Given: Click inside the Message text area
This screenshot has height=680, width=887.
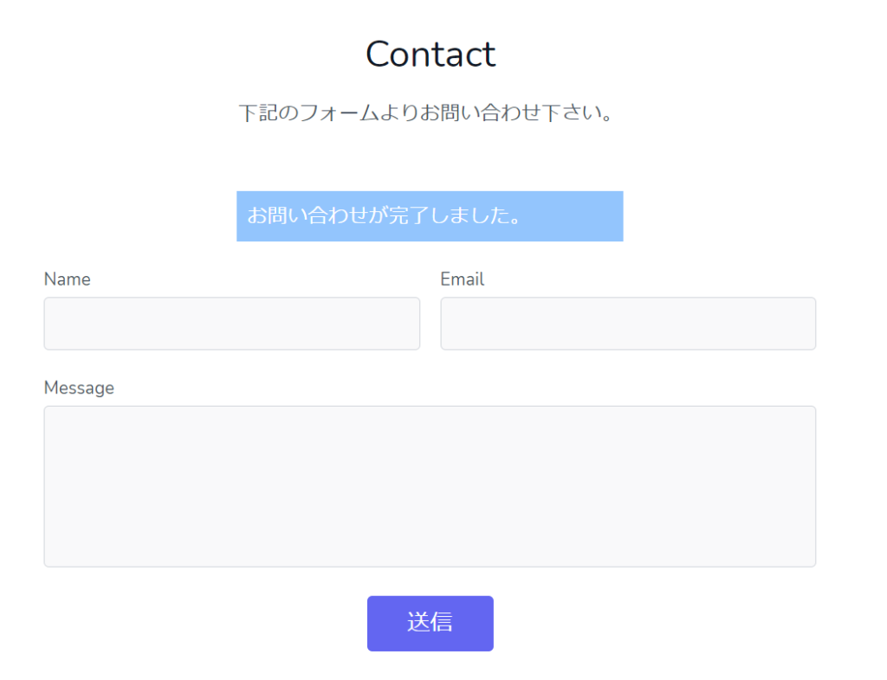Looking at the screenshot, I should point(430,484).
